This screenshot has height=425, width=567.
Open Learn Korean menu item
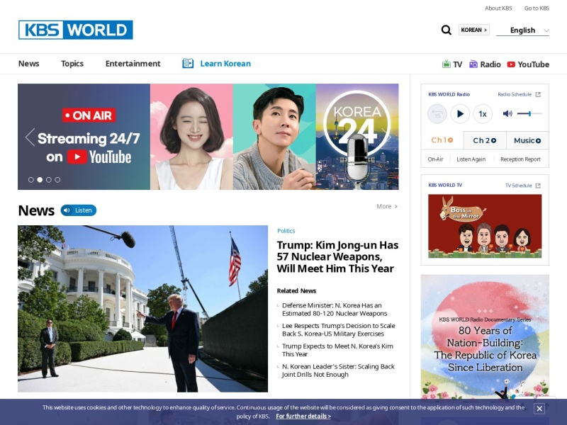(225, 64)
